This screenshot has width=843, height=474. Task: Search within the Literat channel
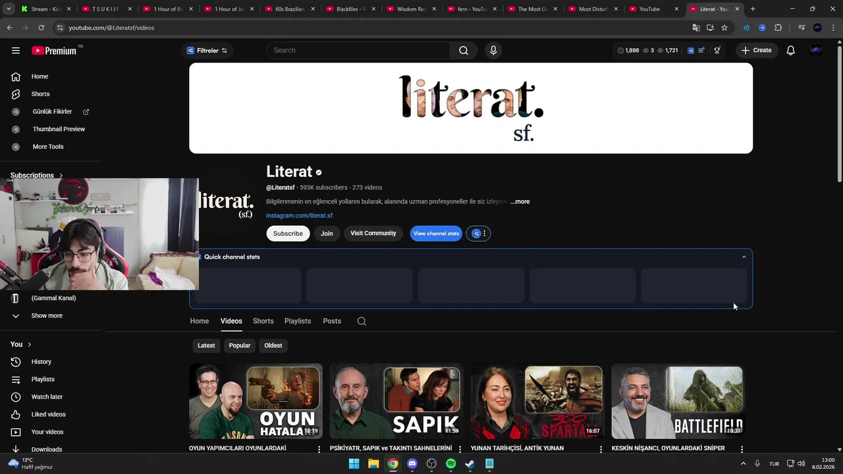click(362, 321)
